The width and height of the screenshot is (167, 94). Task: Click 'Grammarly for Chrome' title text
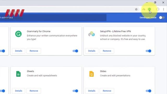39,31
